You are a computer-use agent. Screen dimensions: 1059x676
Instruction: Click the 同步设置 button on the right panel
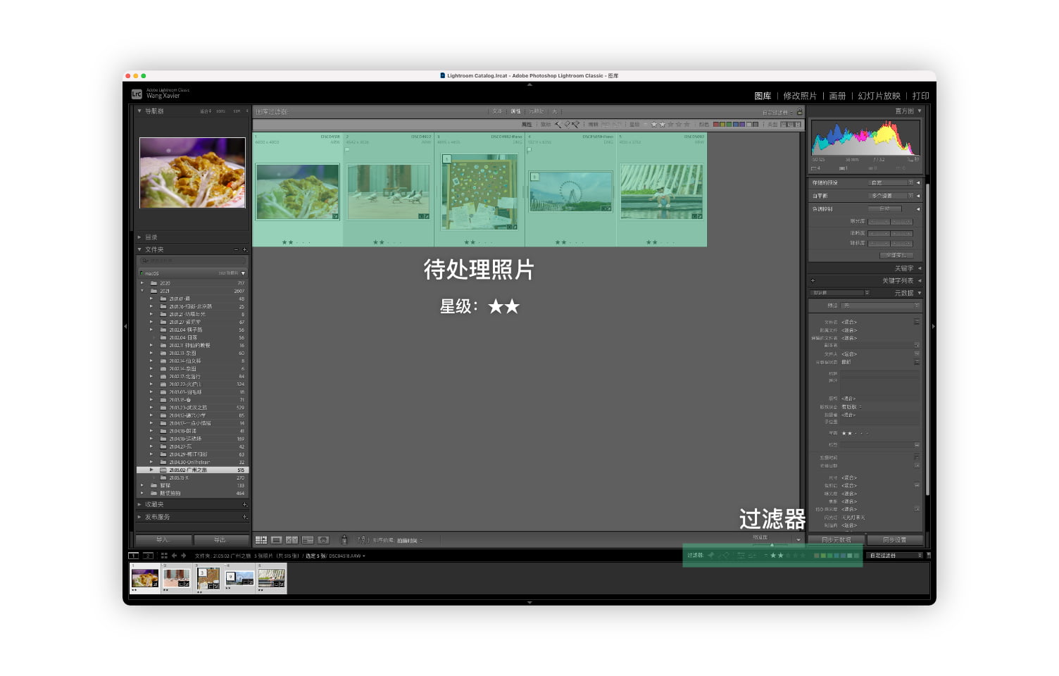click(x=894, y=539)
